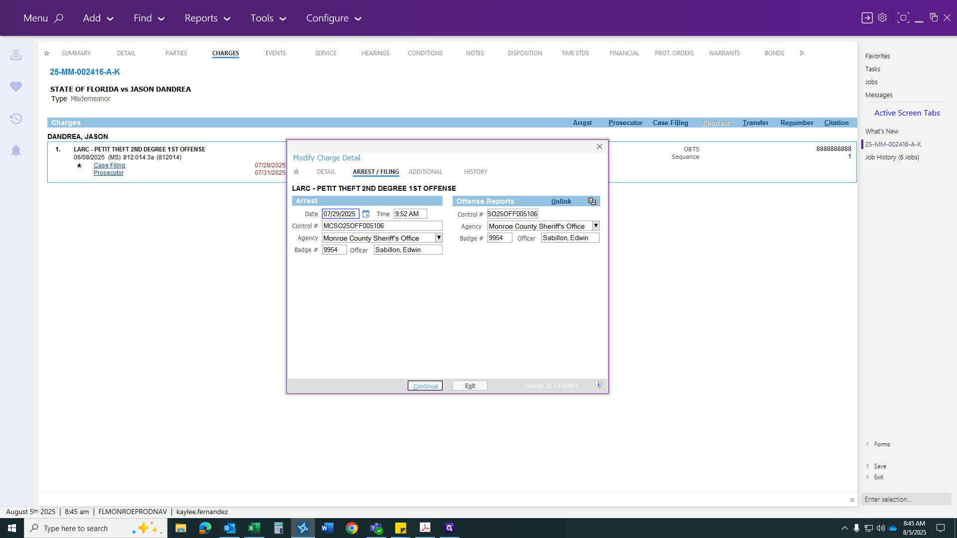Open Job History (6 Jobs) screen tab
957x538 pixels.
892,157
